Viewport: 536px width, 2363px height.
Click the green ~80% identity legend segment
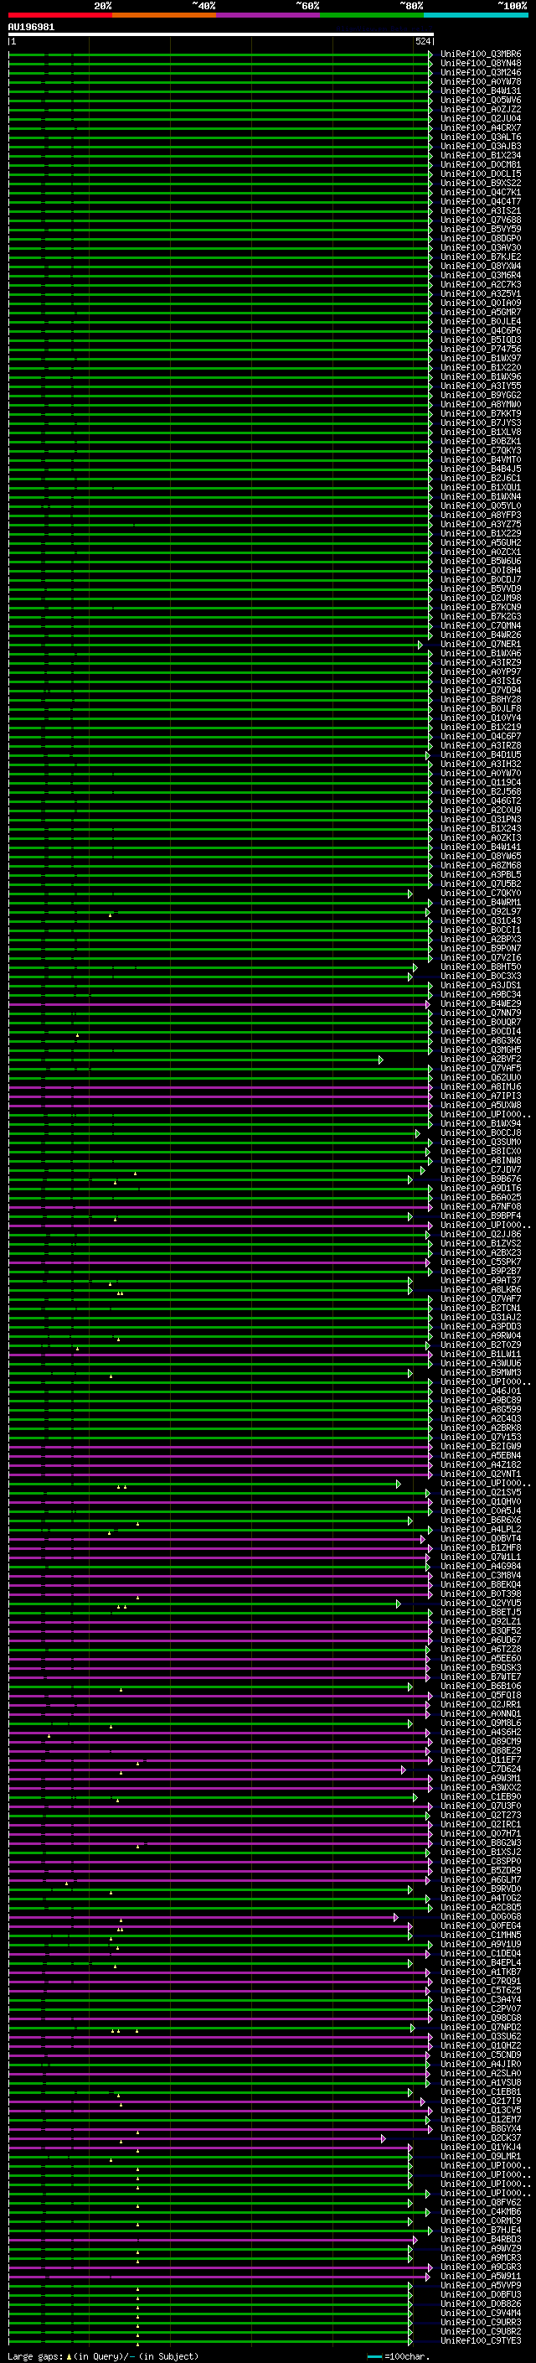372,15
